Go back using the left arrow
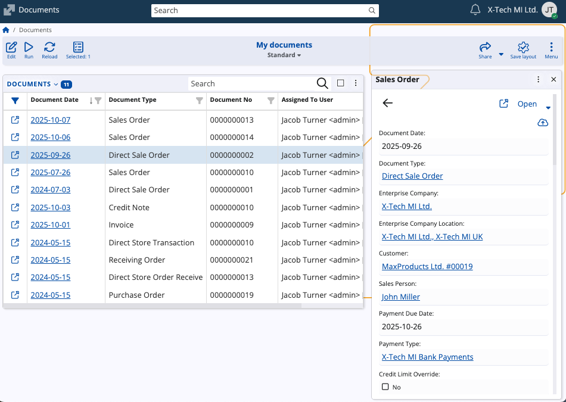566x402 pixels. [x=388, y=104]
